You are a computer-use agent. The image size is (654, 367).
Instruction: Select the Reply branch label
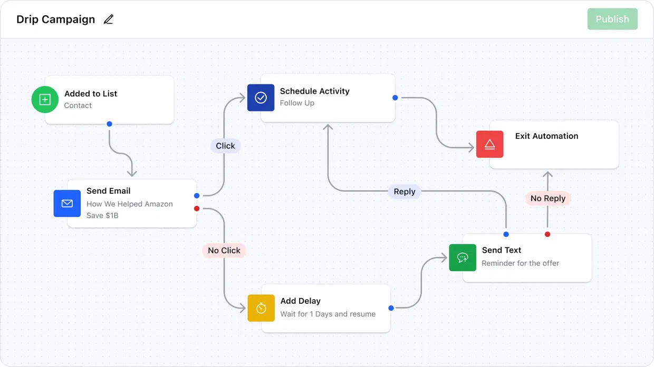click(x=404, y=192)
